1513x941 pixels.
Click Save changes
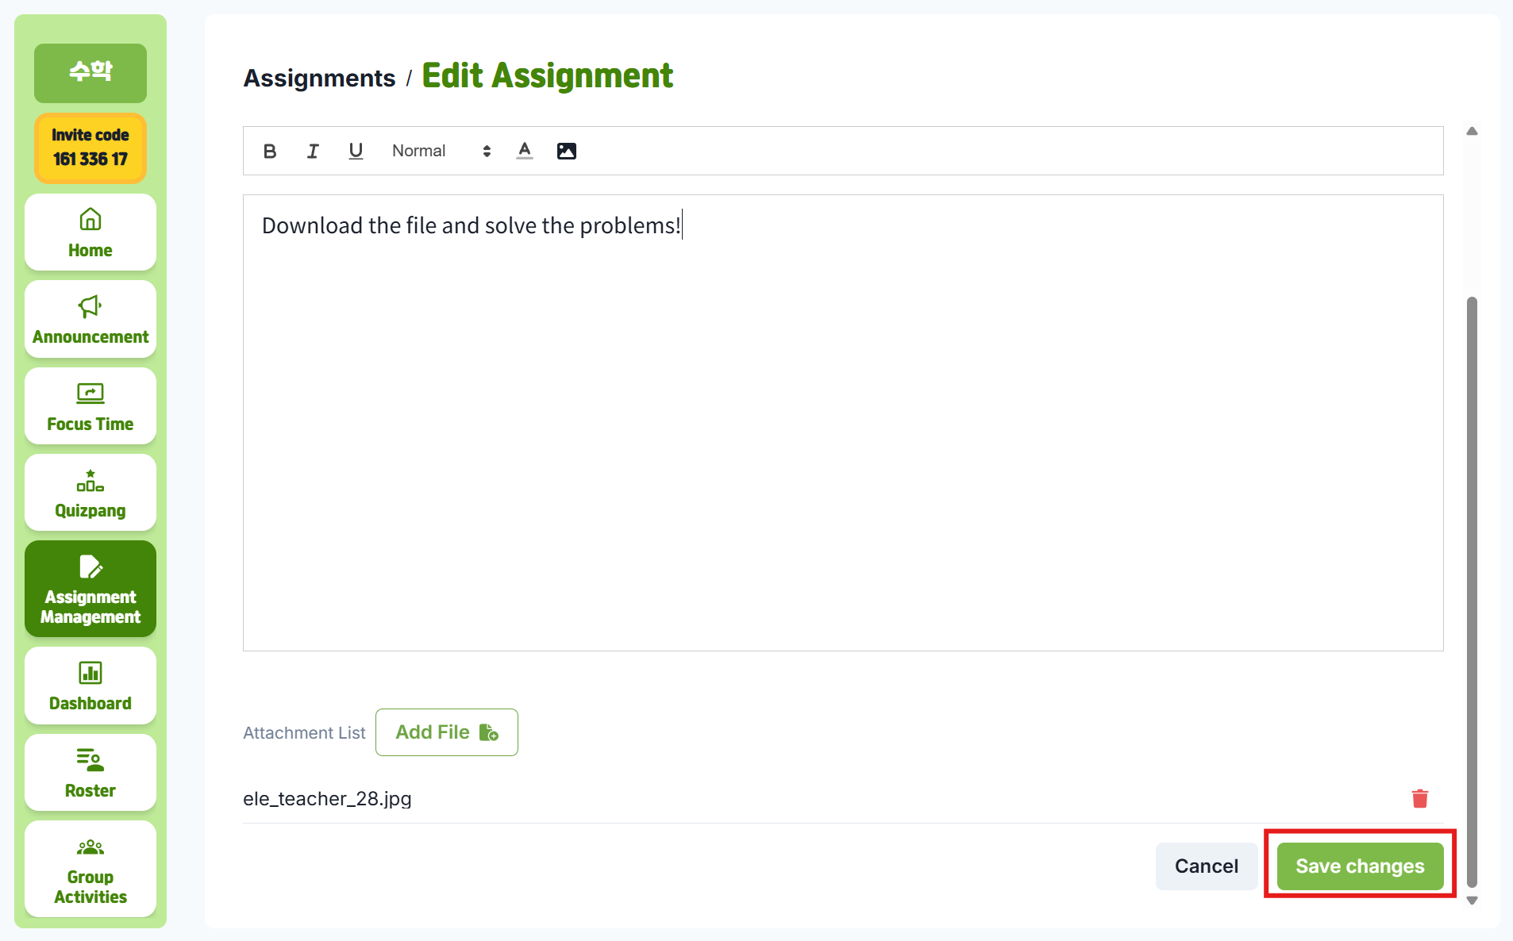1360,866
